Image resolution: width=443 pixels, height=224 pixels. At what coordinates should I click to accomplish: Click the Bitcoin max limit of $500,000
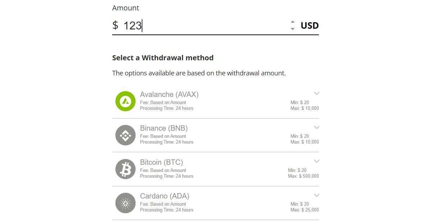tap(303, 176)
